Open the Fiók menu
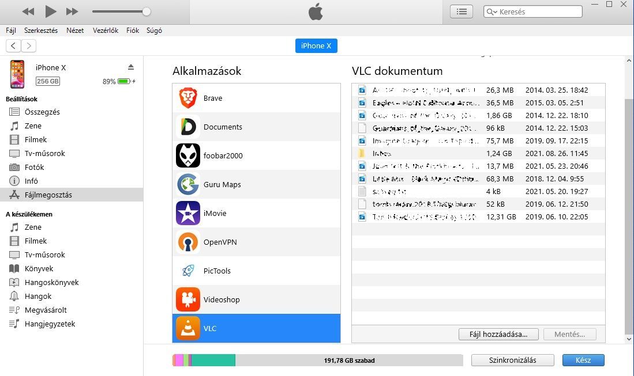Screen dimensions: 634x376 [x=133, y=31]
